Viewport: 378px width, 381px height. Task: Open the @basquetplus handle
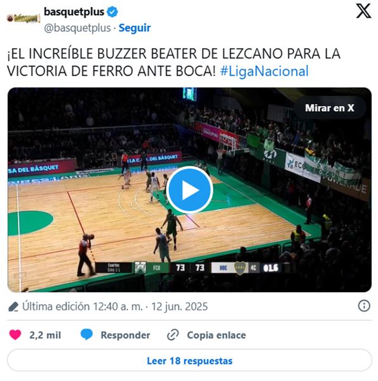coord(78,28)
